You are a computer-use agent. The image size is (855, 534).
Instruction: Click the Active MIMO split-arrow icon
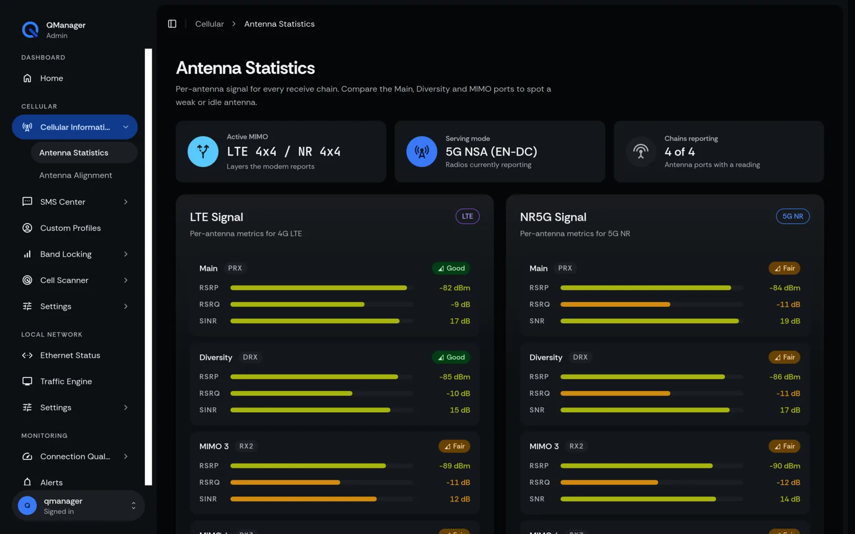203,152
